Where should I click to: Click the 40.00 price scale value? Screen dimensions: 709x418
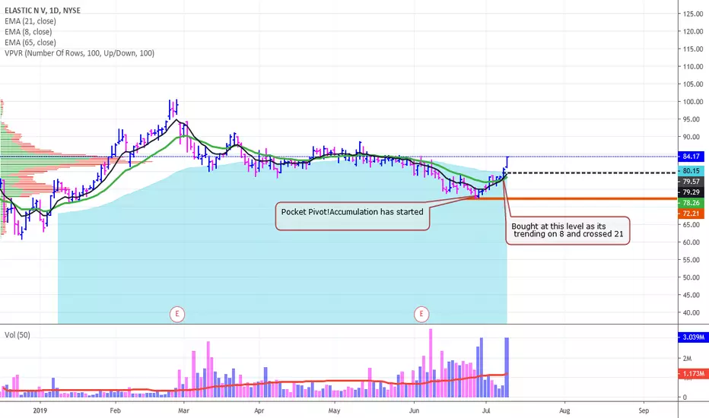693,312
